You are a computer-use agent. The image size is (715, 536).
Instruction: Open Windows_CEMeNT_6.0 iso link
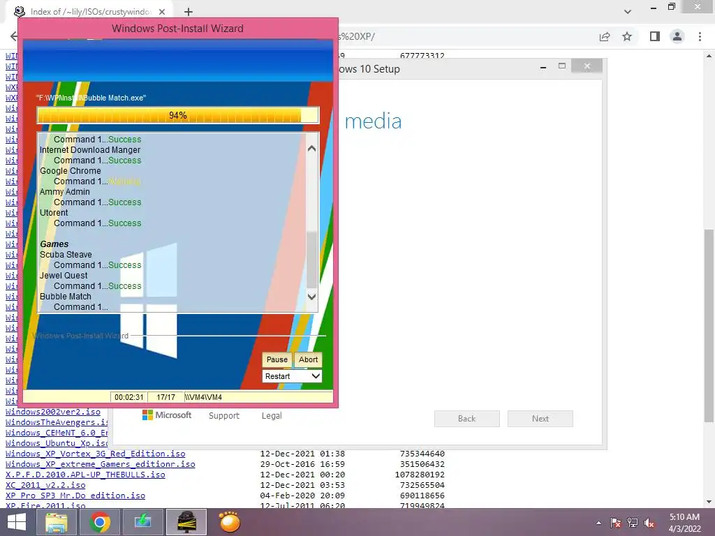[57, 433]
